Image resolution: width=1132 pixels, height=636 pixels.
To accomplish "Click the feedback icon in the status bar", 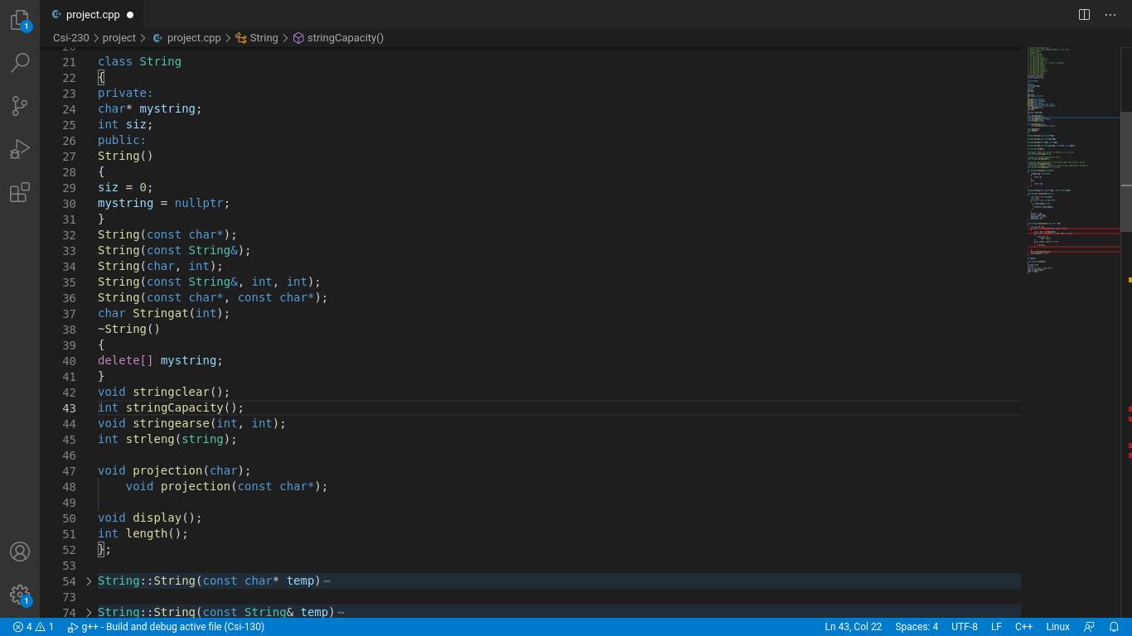I will [x=1089, y=626].
